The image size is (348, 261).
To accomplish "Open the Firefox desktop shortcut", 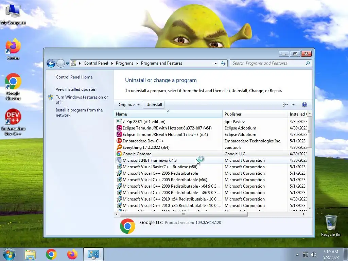I will click(13, 49).
